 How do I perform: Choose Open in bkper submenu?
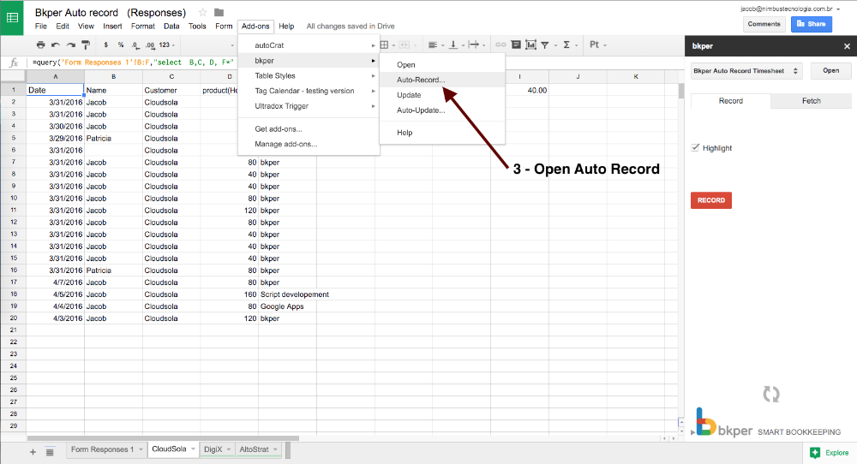tap(442, 64)
